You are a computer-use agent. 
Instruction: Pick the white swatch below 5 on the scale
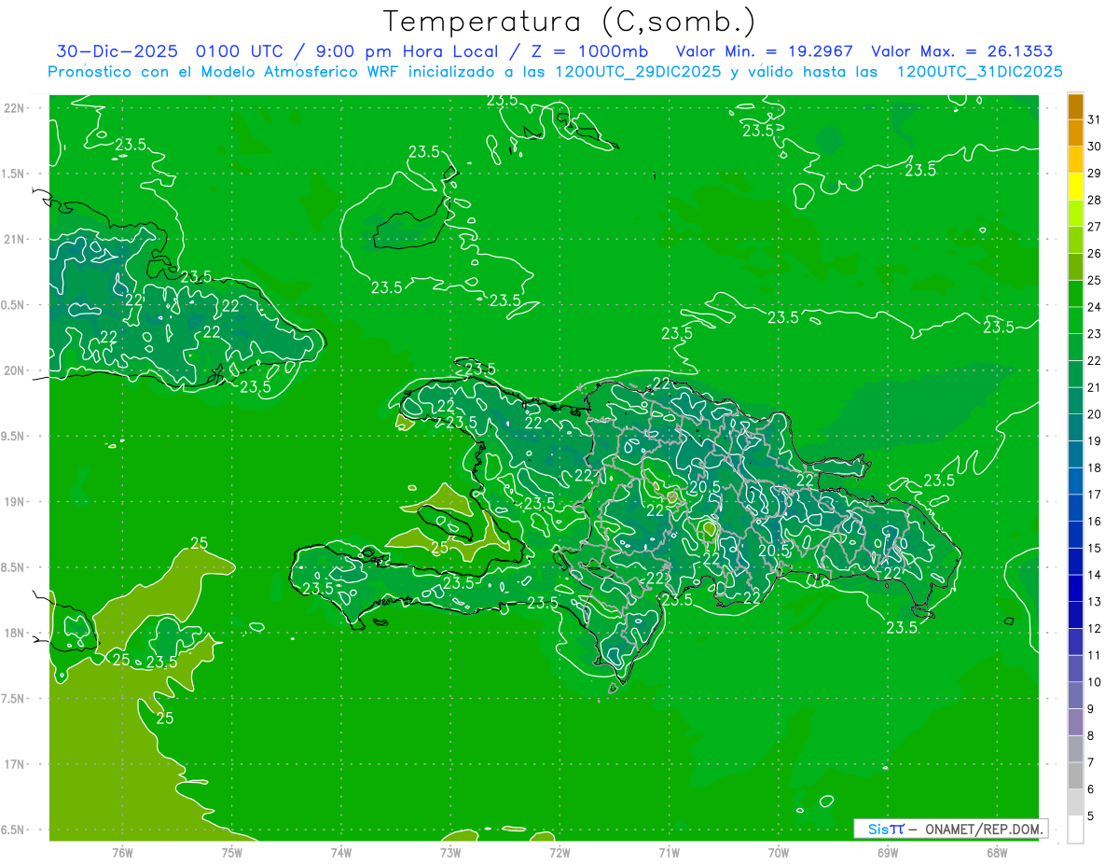pos(1075,829)
